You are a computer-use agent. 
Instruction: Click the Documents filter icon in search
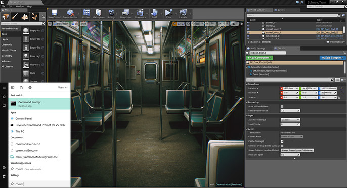21,88
